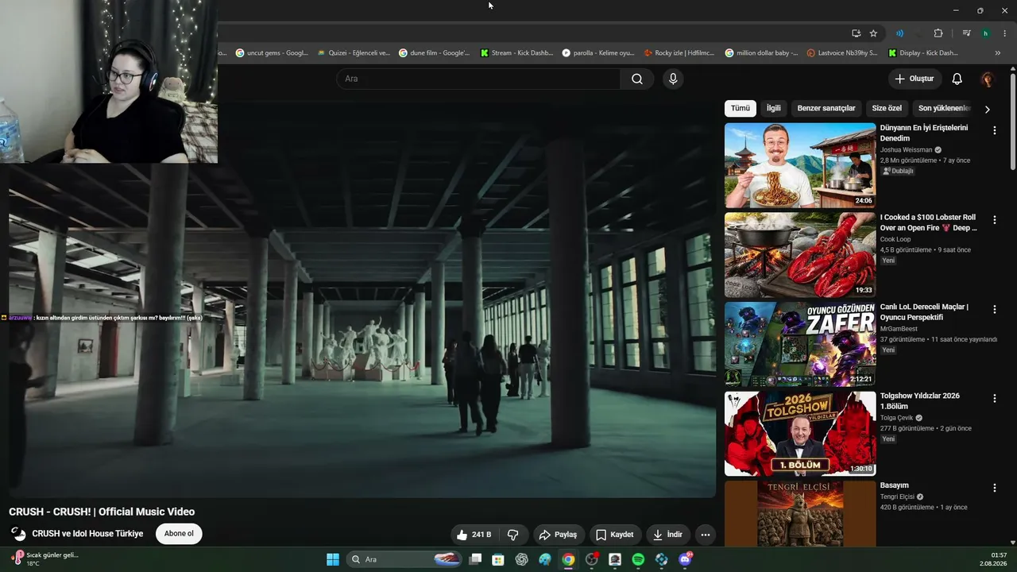The height and width of the screenshot is (572, 1017).
Task: Open Discord from the taskbar
Action: click(685, 559)
